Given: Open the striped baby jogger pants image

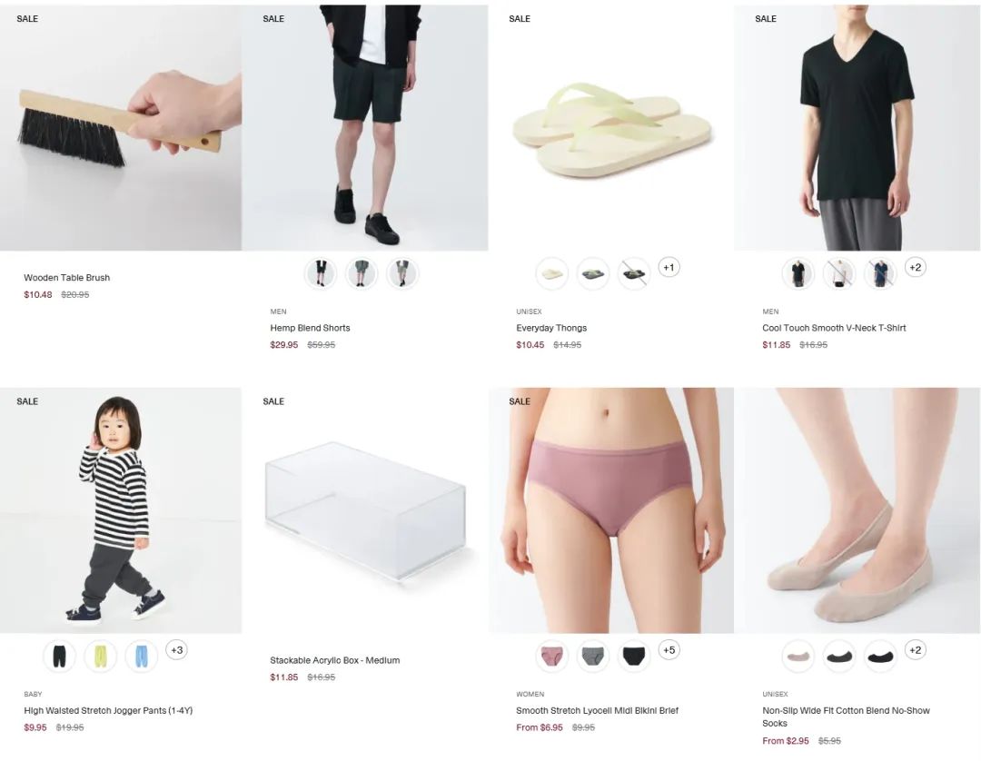Looking at the screenshot, I should 121,510.
